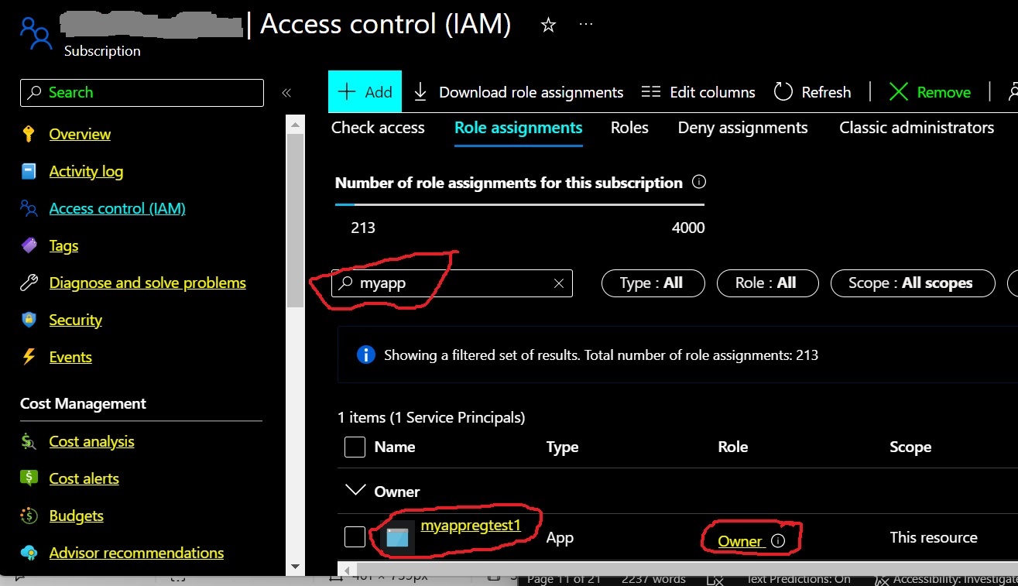Select all rows with the header checkbox

click(x=355, y=447)
